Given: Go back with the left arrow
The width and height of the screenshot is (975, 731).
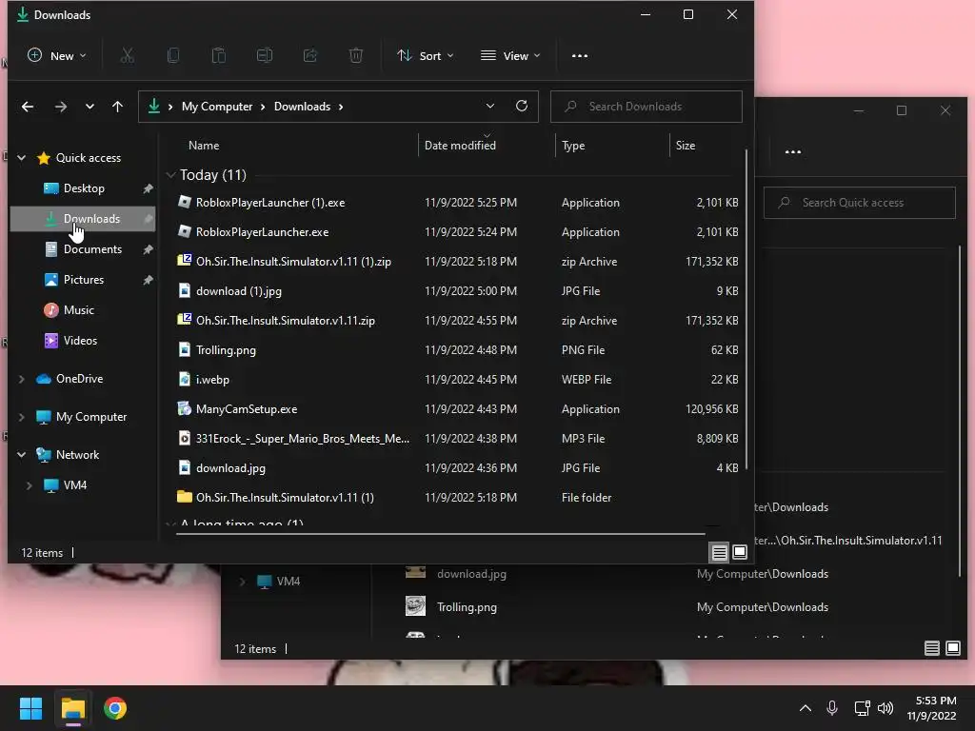Looking at the screenshot, I should (28, 107).
